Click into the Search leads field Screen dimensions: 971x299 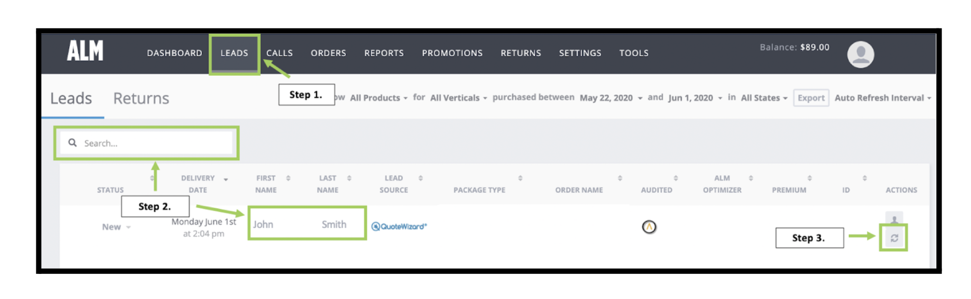[146, 143]
